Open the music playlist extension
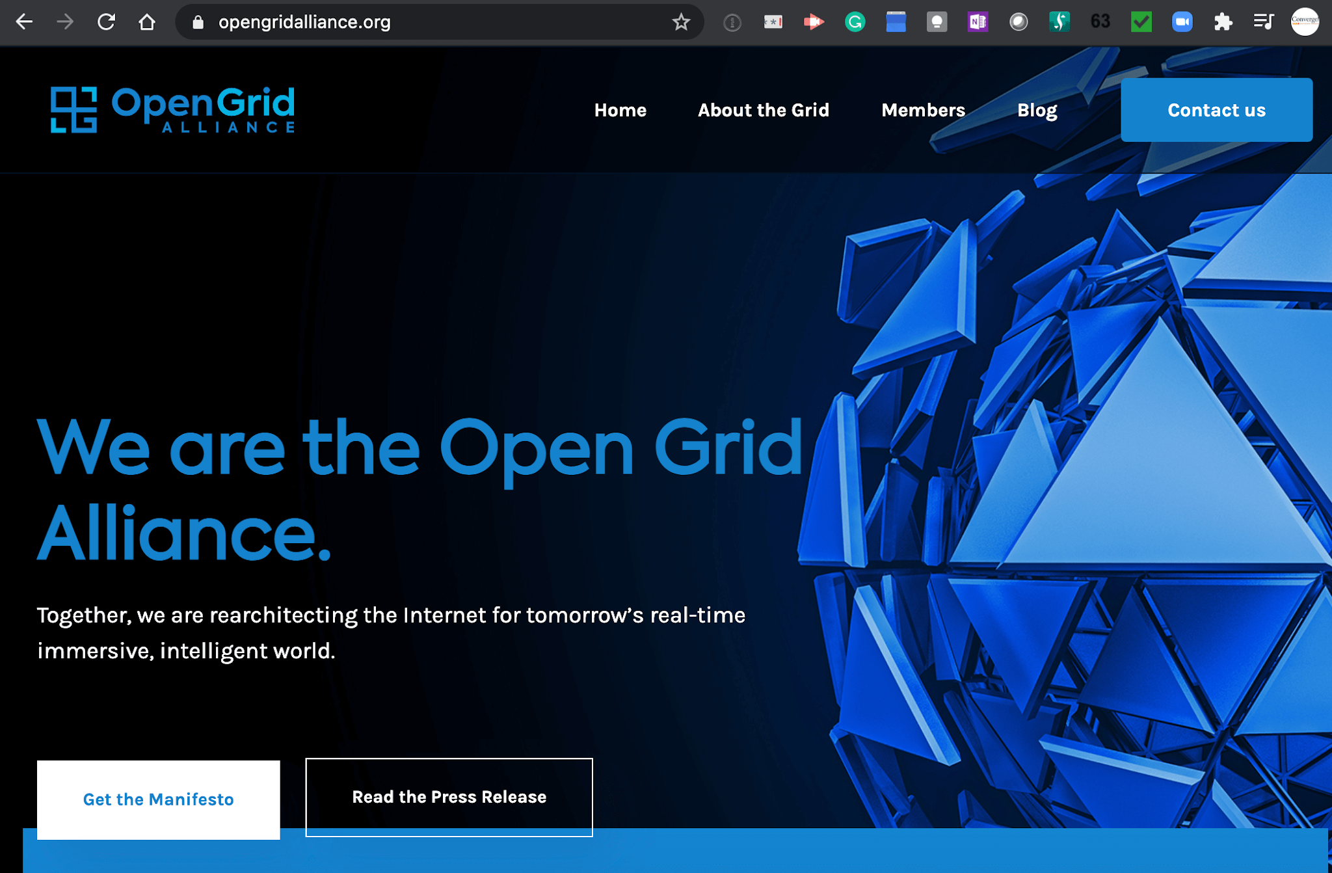Screen dimensions: 1332x873 click(1264, 21)
